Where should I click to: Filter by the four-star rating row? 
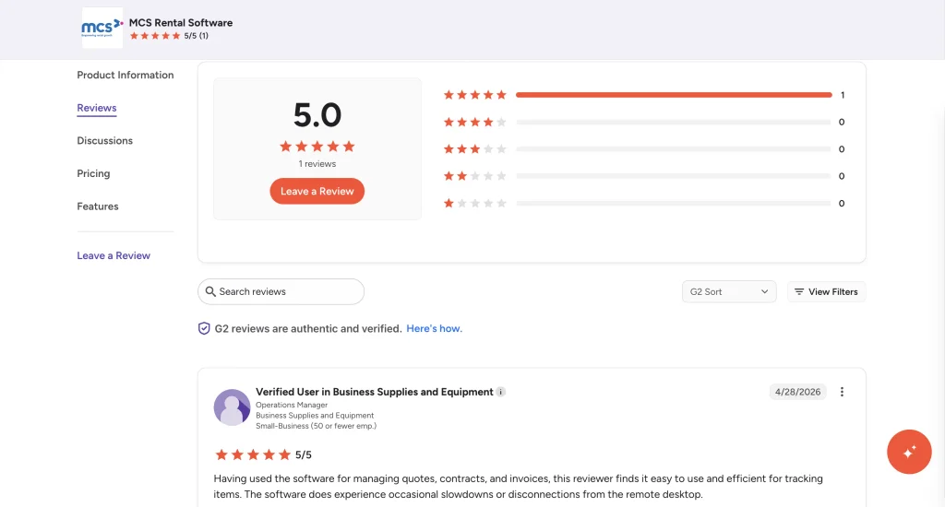(x=643, y=123)
